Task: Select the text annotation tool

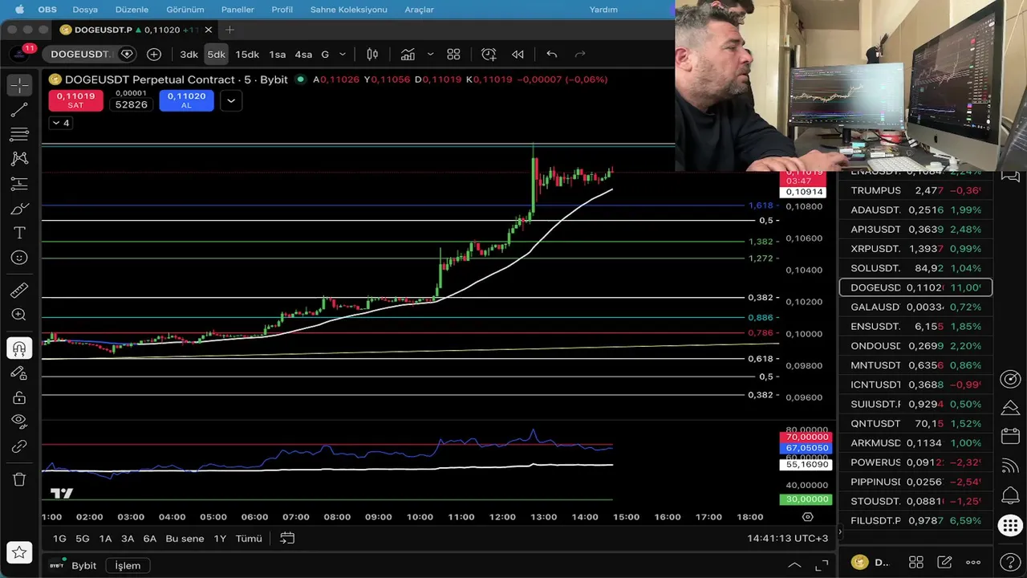Action: (x=19, y=233)
